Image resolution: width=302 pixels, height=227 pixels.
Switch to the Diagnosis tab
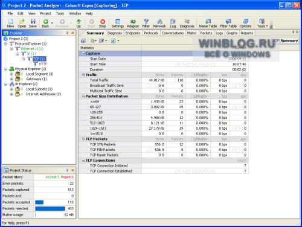[x=115, y=33]
